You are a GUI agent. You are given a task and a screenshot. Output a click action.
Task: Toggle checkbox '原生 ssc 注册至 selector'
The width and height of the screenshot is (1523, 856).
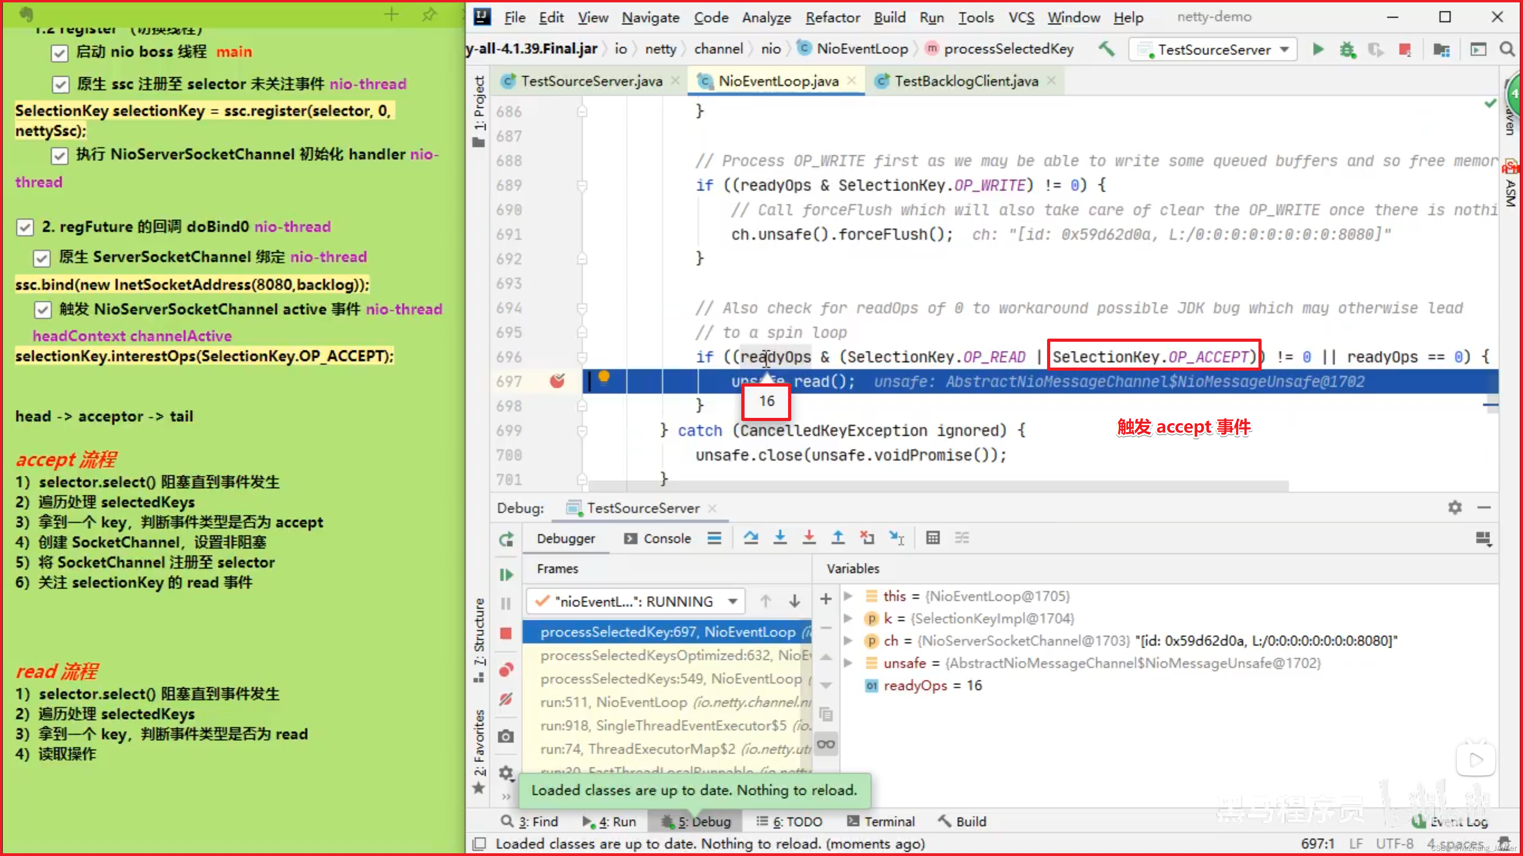[x=60, y=84]
